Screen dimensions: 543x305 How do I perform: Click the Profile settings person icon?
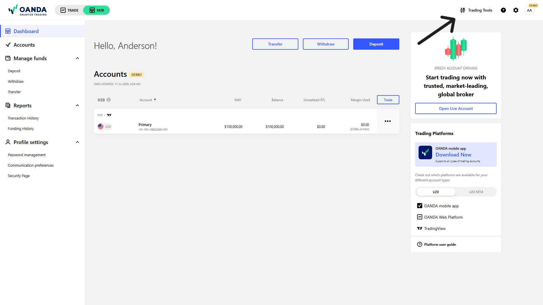point(8,142)
